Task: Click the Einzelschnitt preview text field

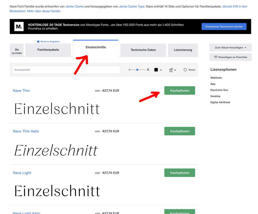Action: click(66, 70)
